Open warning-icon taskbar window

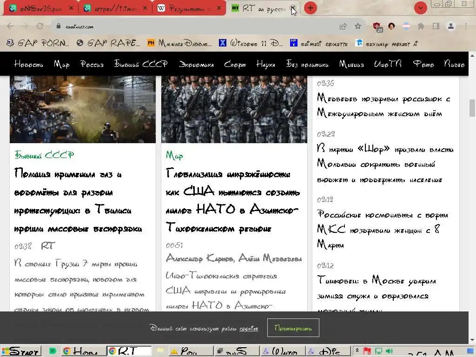(191, 351)
